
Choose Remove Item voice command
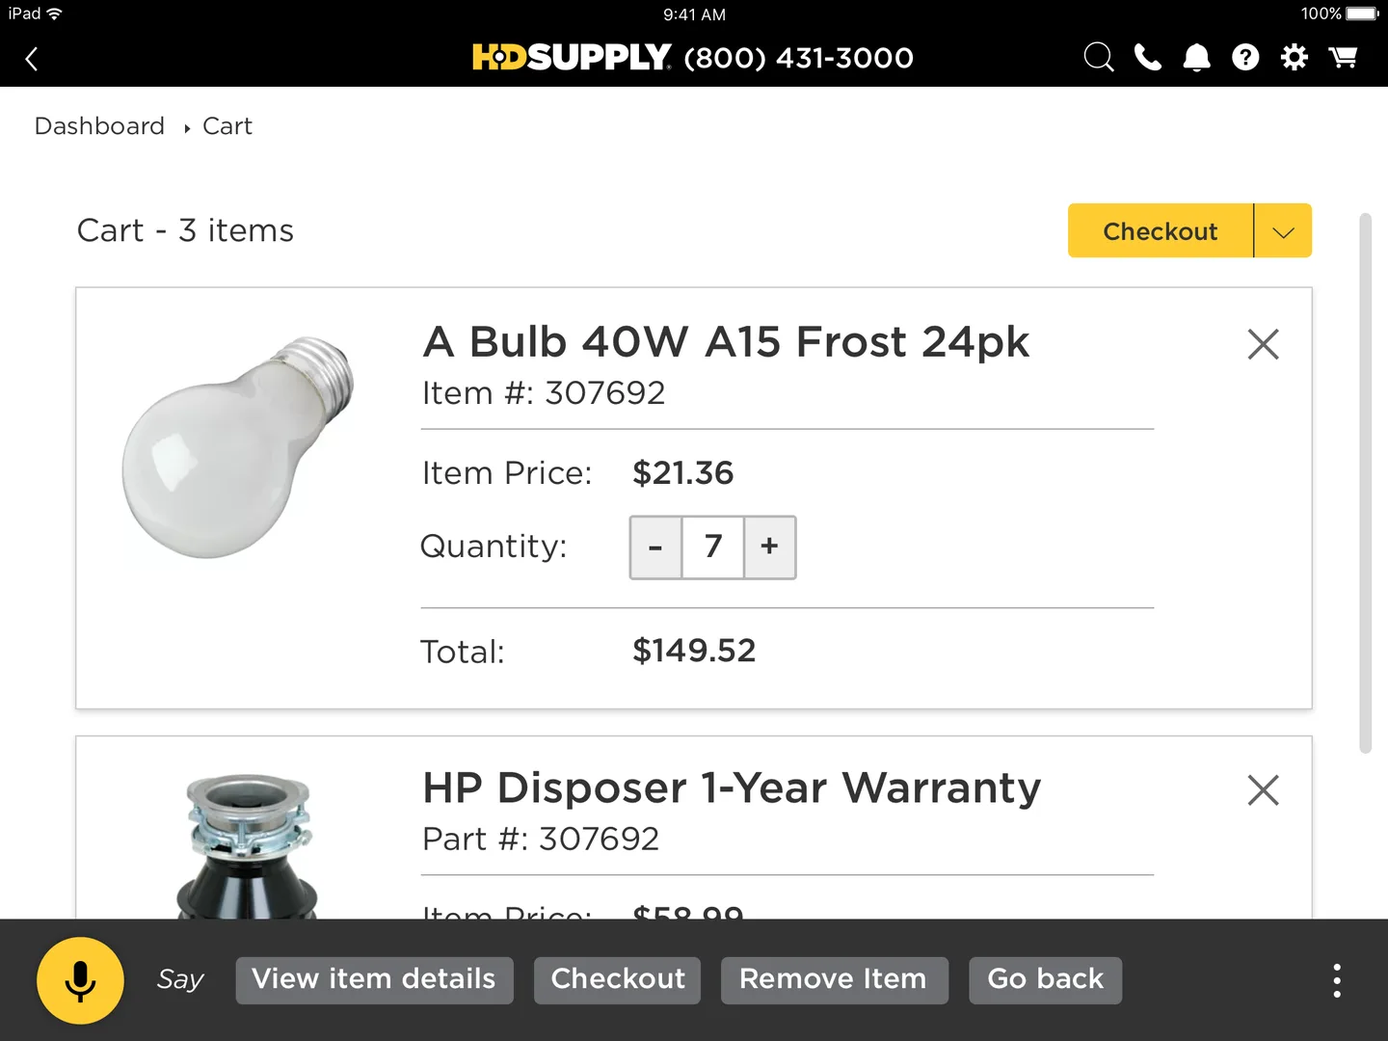point(834,979)
